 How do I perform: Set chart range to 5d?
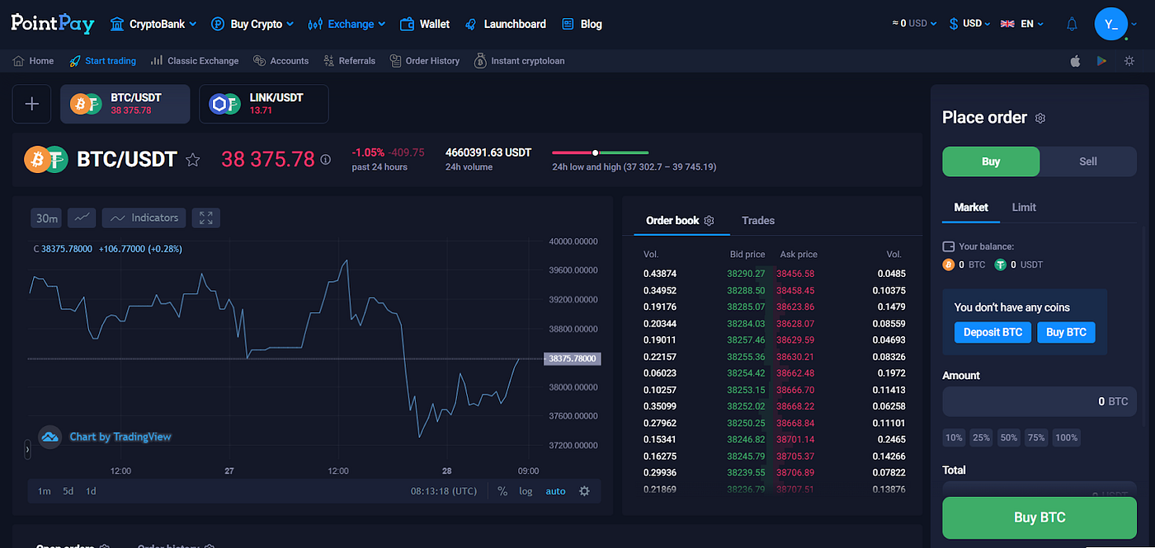68,491
